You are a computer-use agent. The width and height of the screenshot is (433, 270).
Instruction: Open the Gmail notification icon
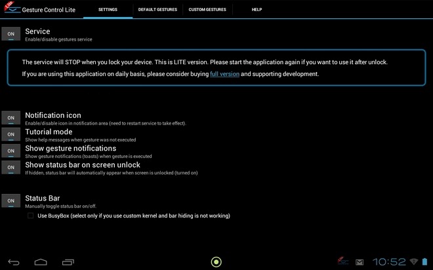click(x=360, y=262)
